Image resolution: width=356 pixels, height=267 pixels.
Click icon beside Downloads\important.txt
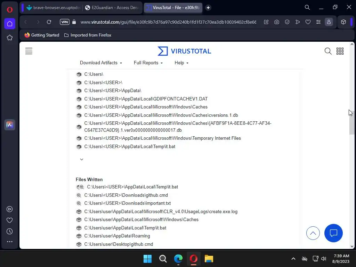[x=79, y=203]
